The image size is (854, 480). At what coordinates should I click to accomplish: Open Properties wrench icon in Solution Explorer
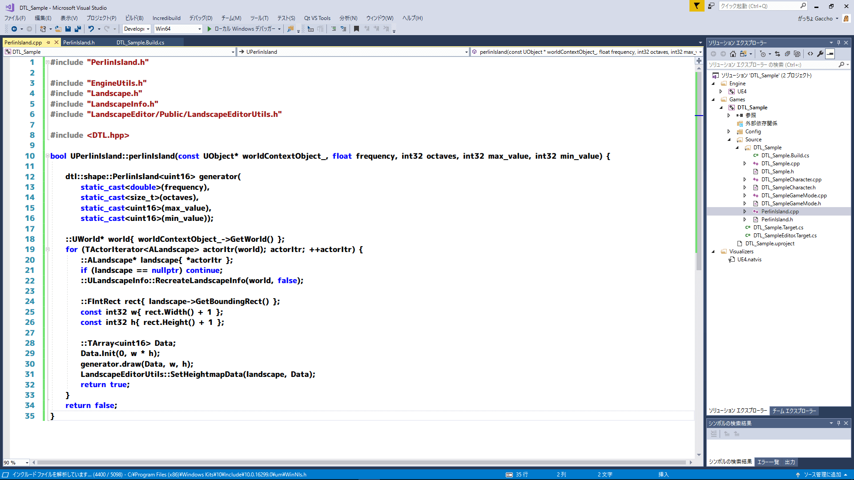(820, 54)
